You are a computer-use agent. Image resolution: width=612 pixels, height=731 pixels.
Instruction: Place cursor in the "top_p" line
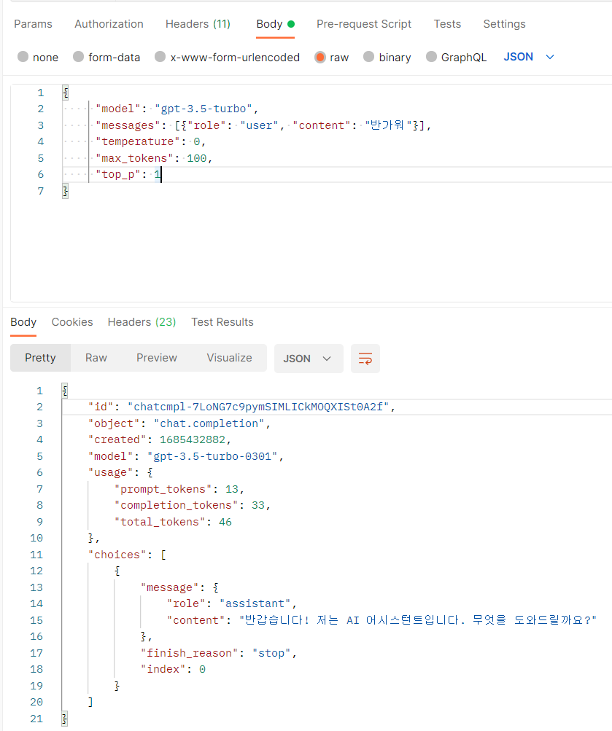point(337,174)
